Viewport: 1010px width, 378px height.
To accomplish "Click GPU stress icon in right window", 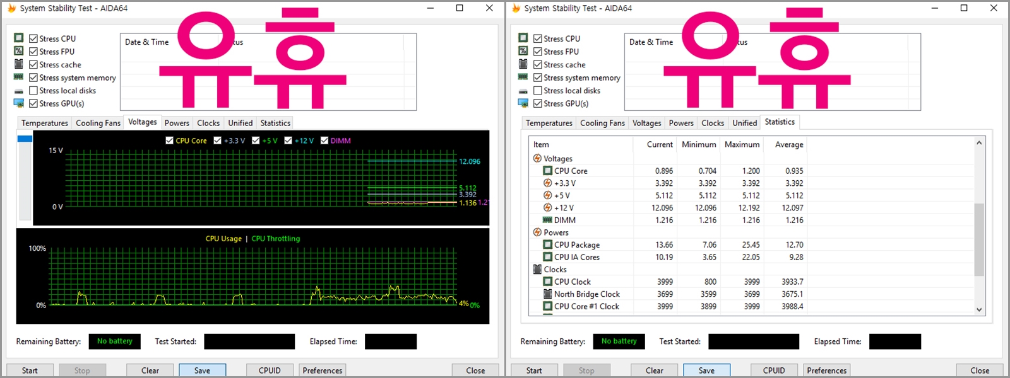I will tap(523, 103).
